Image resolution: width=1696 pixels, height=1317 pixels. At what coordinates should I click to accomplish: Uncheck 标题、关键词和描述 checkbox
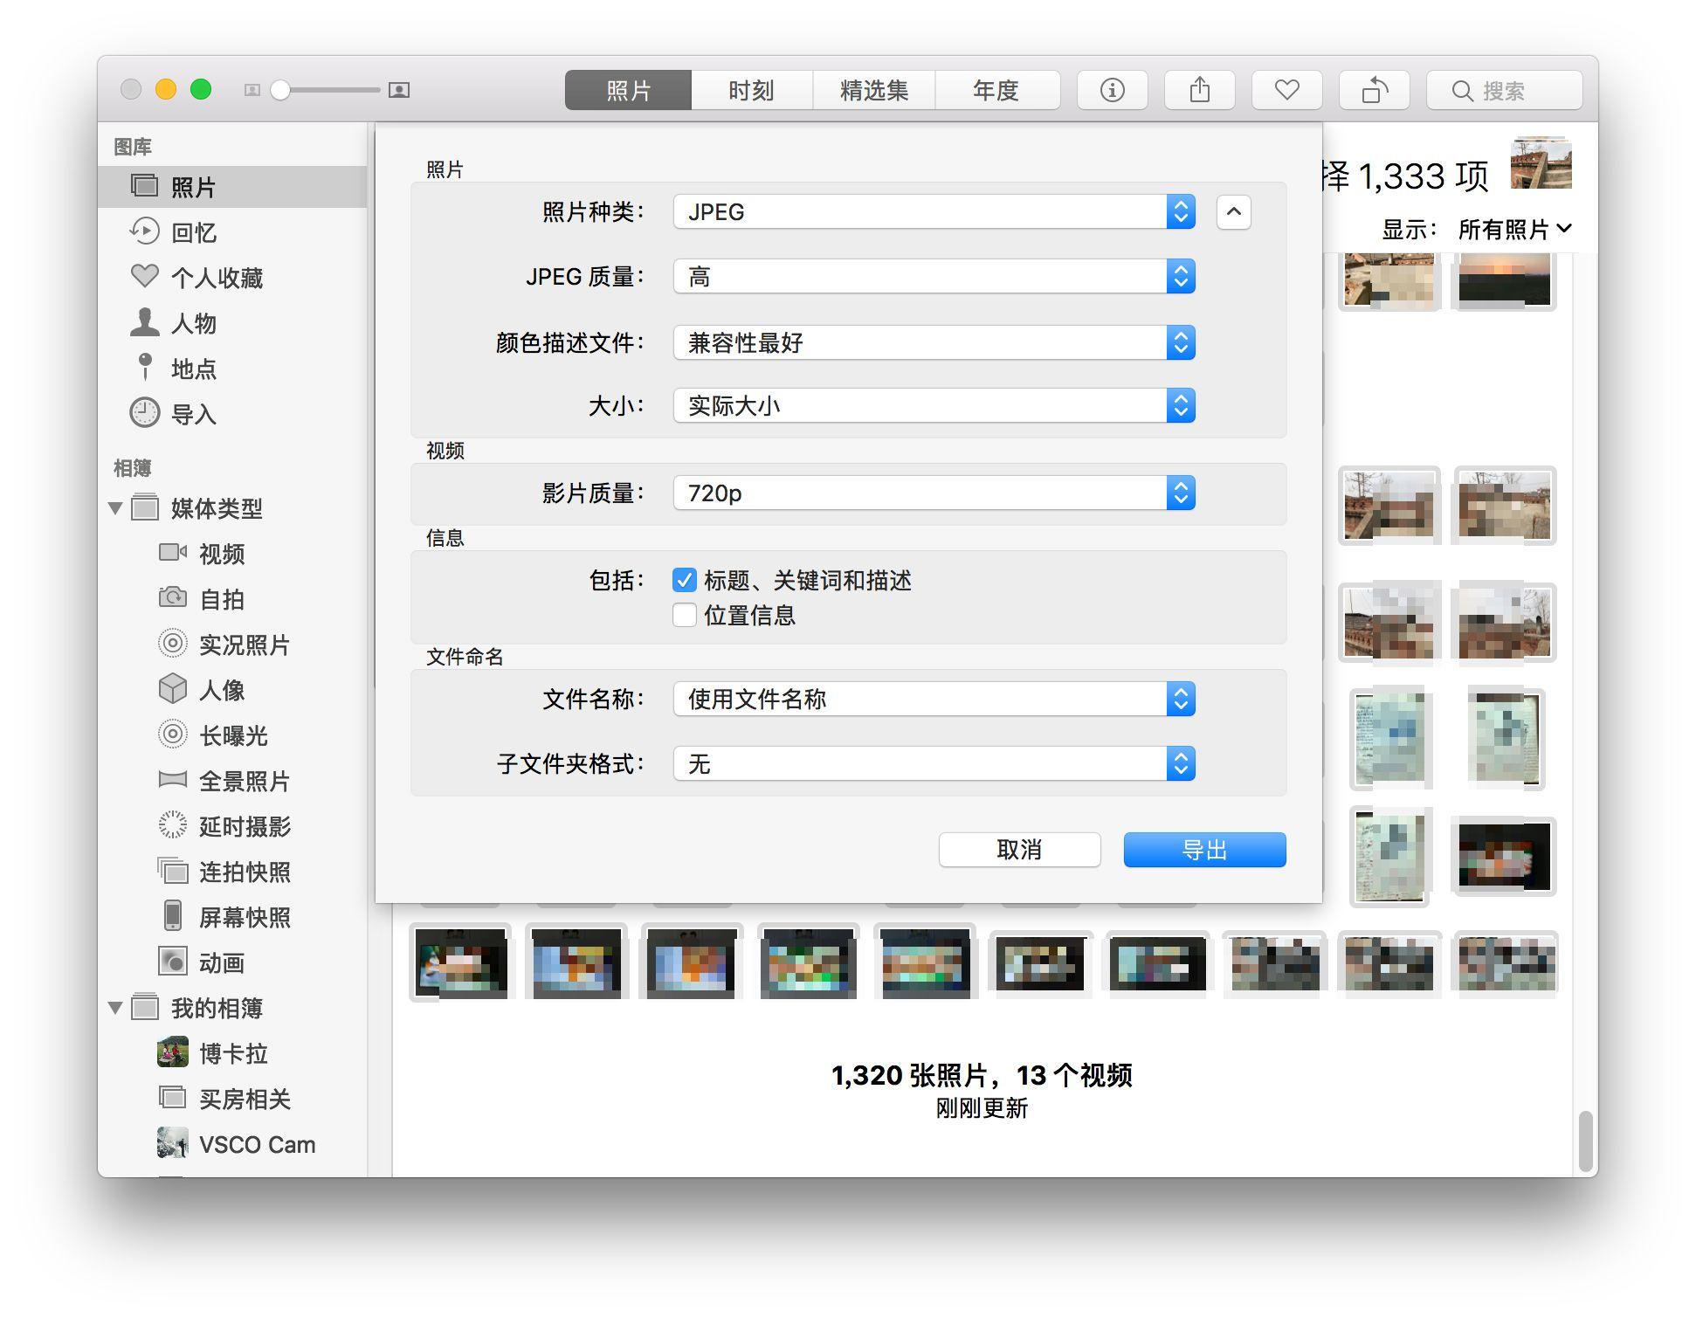pyautogui.click(x=684, y=581)
